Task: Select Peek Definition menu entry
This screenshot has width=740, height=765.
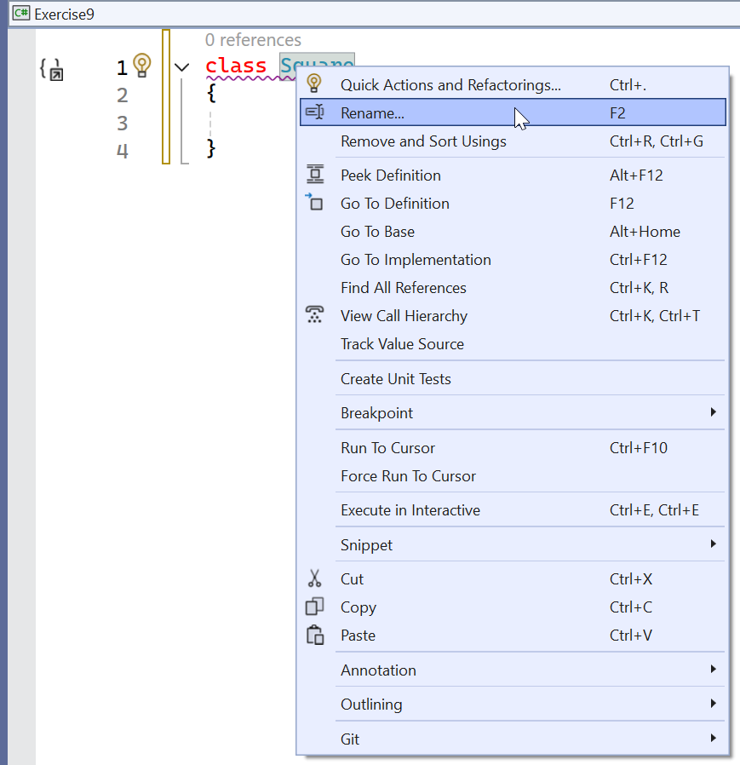Action: click(513, 175)
